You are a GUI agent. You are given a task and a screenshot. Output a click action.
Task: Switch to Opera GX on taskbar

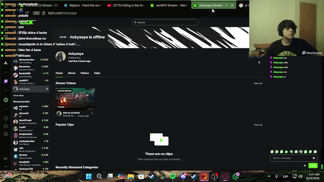(x=225, y=176)
